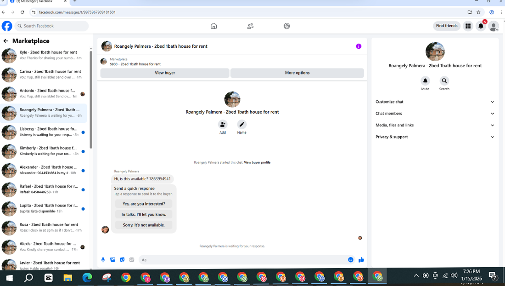Click the Add people icon
Viewport: 505px width, 286px height.
click(223, 125)
